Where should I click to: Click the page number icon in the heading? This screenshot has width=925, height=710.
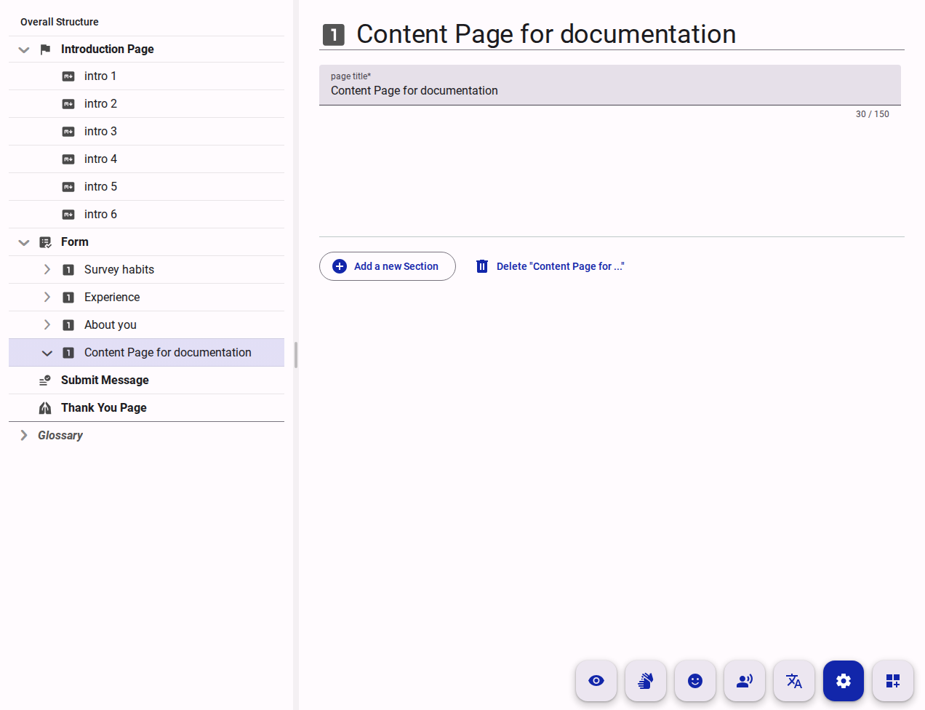(x=333, y=35)
